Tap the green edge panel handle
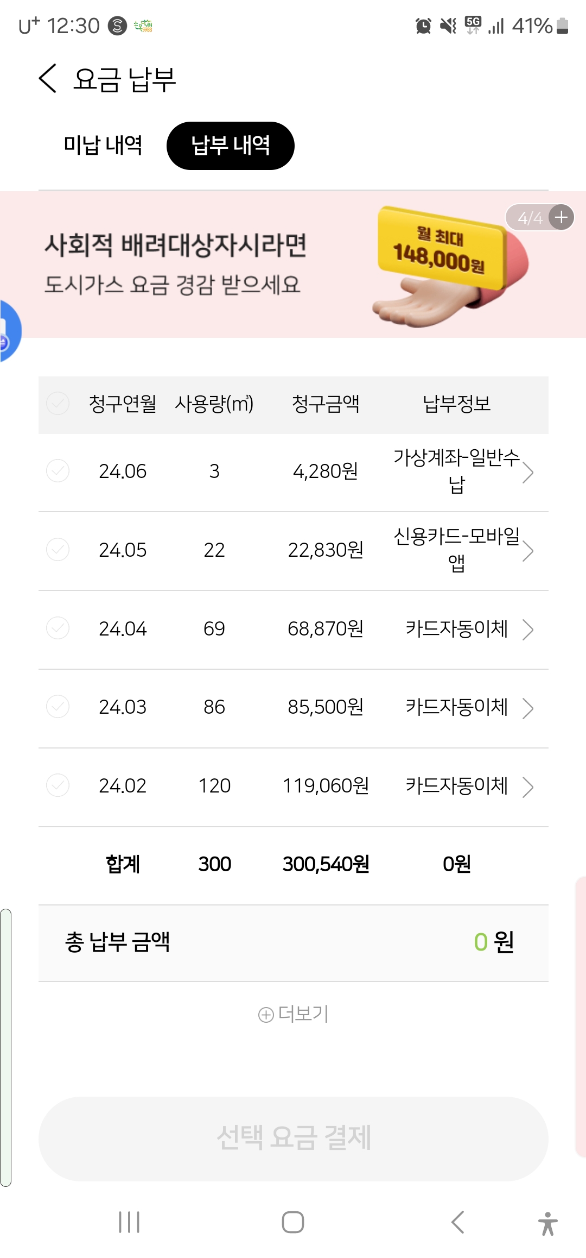The image size is (586, 1258). 5,1048
